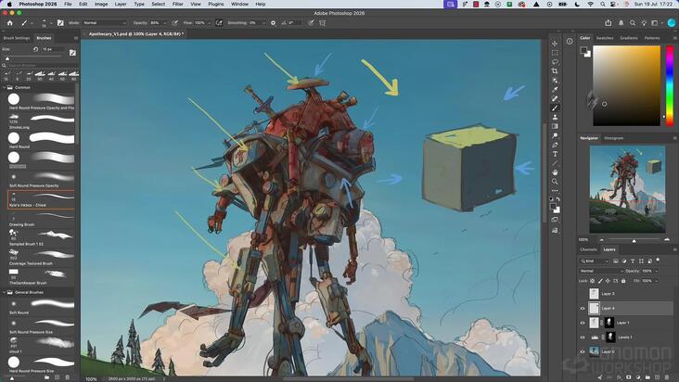Open the Layer menu
Screen dimensions: 679x382
coord(121,4)
